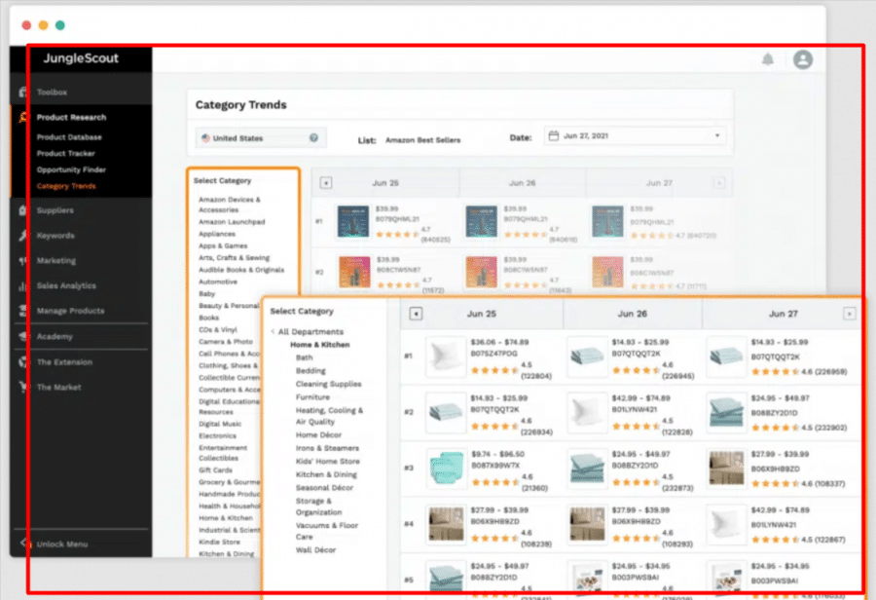The width and height of the screenshot is (876, 600).
Task: Open first product thumbnail under small Jun 25
Action: point(353,221)
